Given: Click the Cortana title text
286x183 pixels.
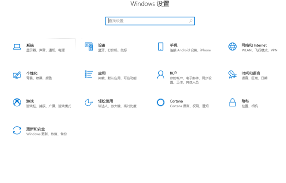Looking at the screenshot, I should (x=176, y=101).
